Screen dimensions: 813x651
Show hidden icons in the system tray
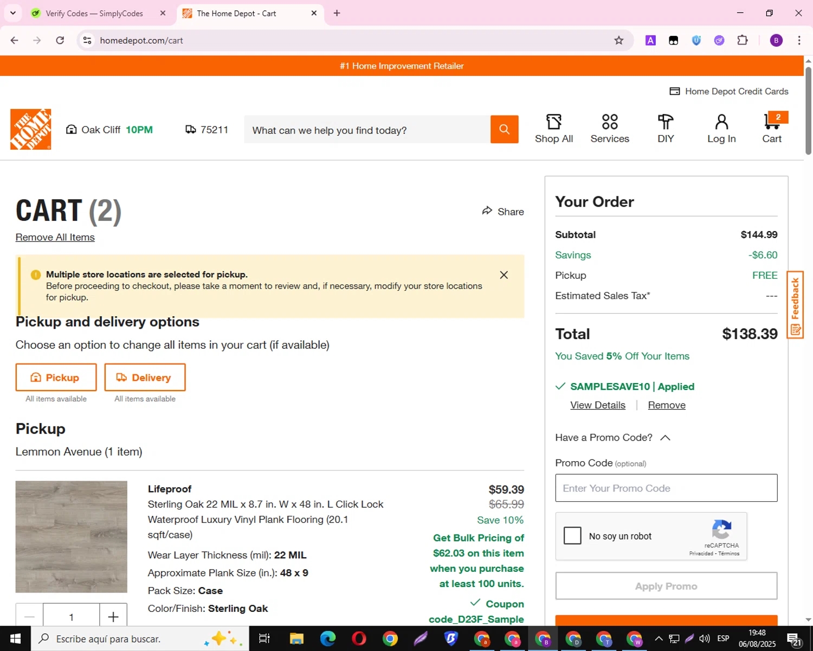pos(659,639)
